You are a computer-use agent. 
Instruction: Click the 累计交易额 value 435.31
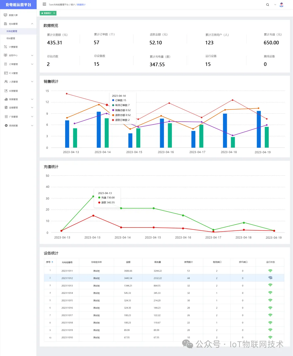click(x=55, y=43)
